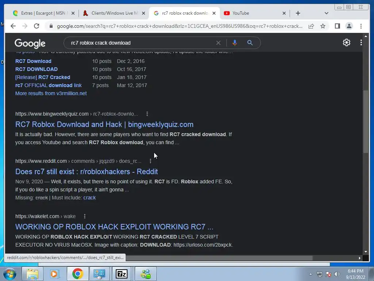Clear the Google search query
Viewport: 374px width, 281px height.
click(218, 43)
